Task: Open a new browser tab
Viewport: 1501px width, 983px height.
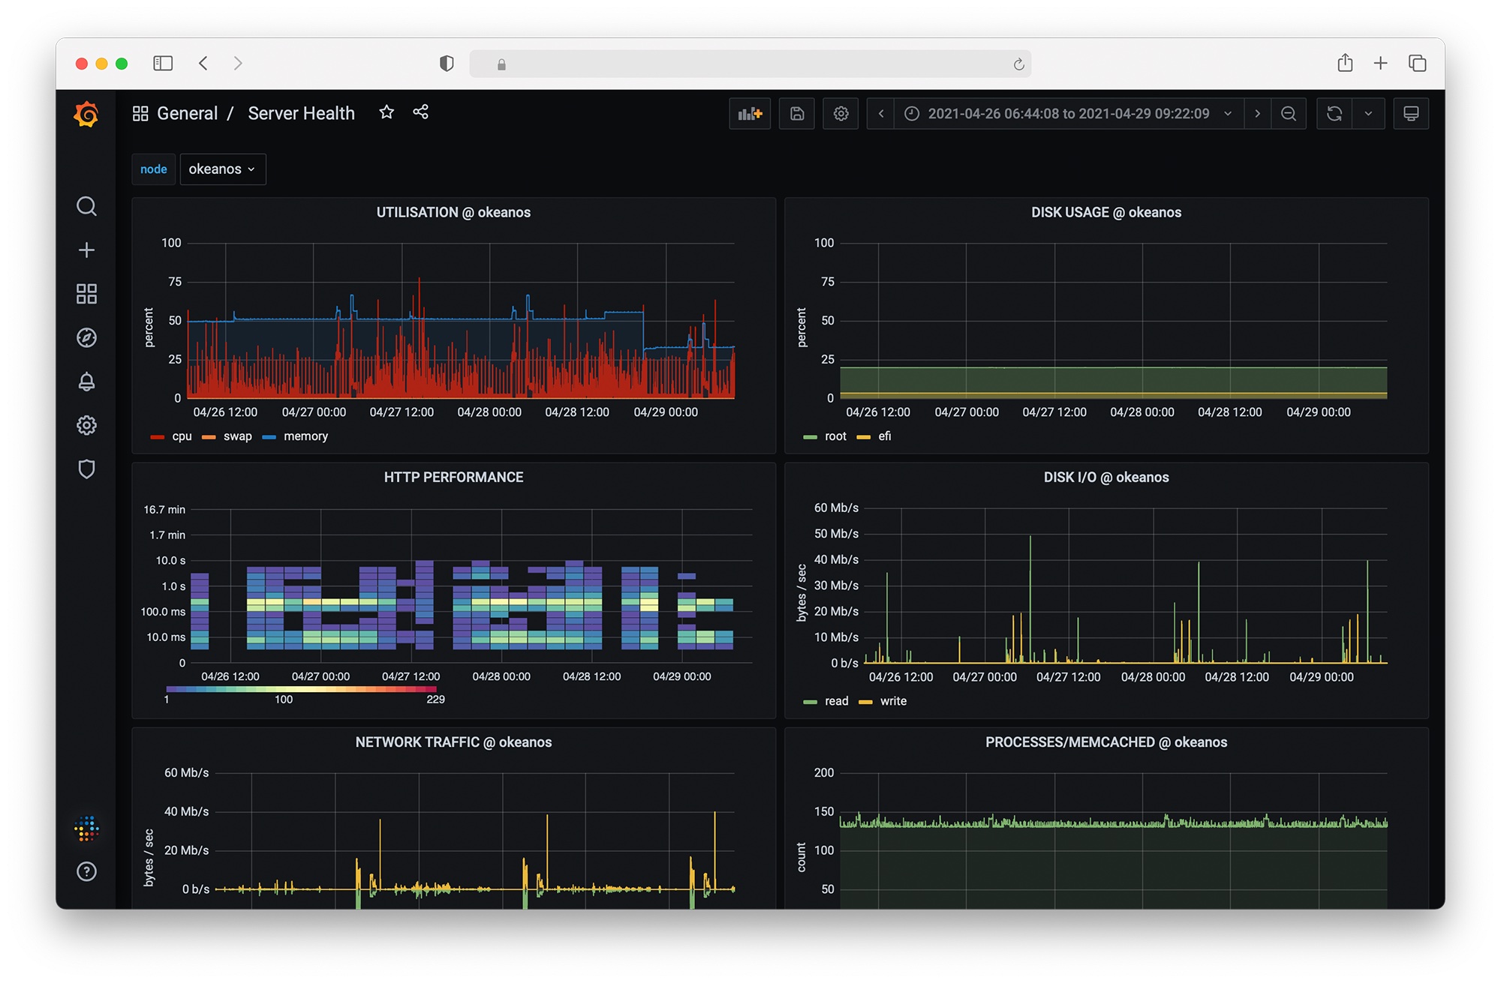Action: click(1380, 63)
